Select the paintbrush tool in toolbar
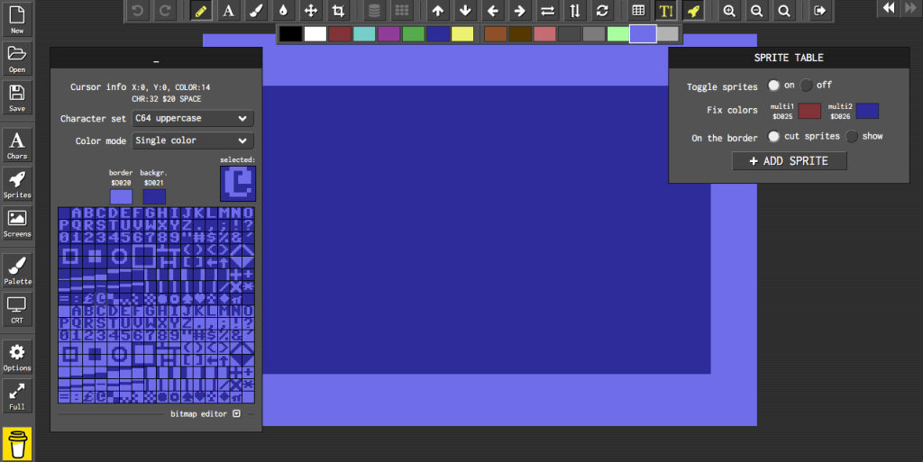This screenshot has width=923, height=462. 256,11
